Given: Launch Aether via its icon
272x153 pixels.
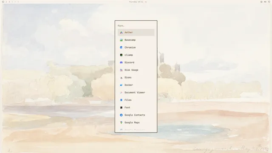Looking at the screenshot, I should pos(121,32).
